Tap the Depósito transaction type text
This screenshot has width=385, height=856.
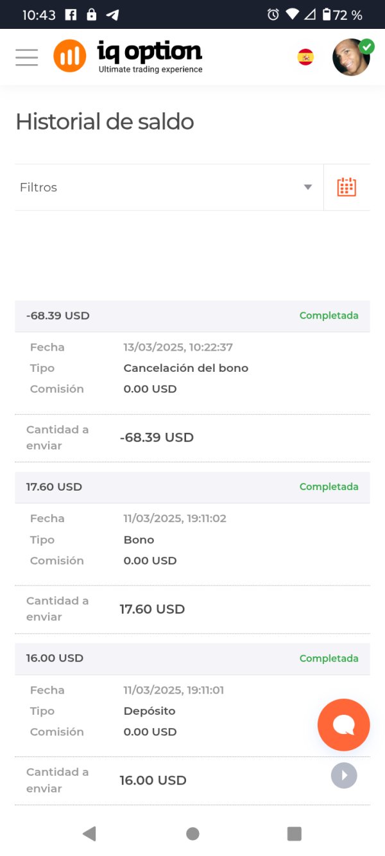tap(149, 711)
